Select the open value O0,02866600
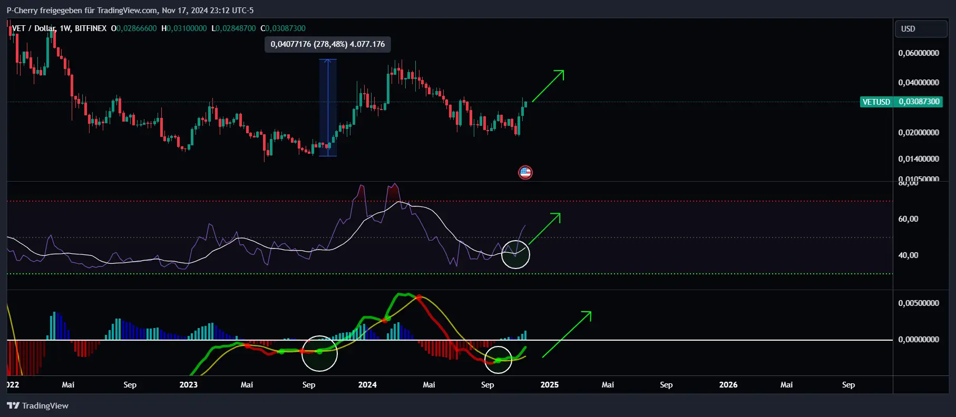The width and height of the screenshot is (956, 417). pyautogui.click(x=134, y=28)
